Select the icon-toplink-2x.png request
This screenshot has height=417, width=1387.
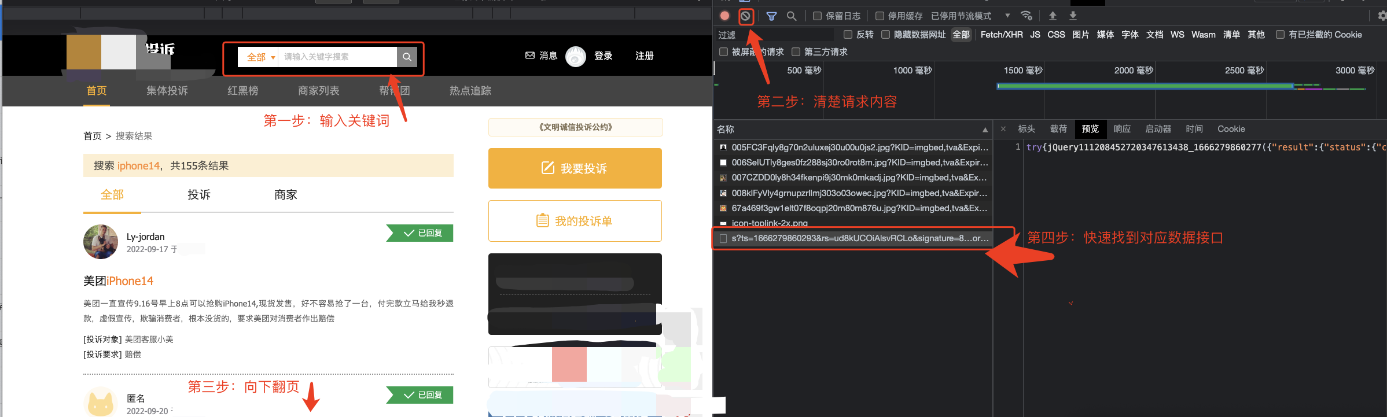pyautogui.click(x=853, y=223)
